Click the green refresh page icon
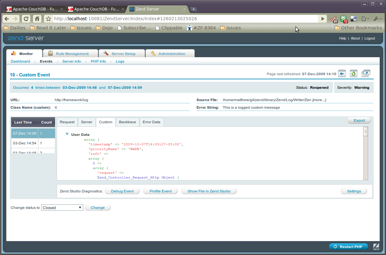The height and width of the screenshot is (255, 386). (353, 74)
